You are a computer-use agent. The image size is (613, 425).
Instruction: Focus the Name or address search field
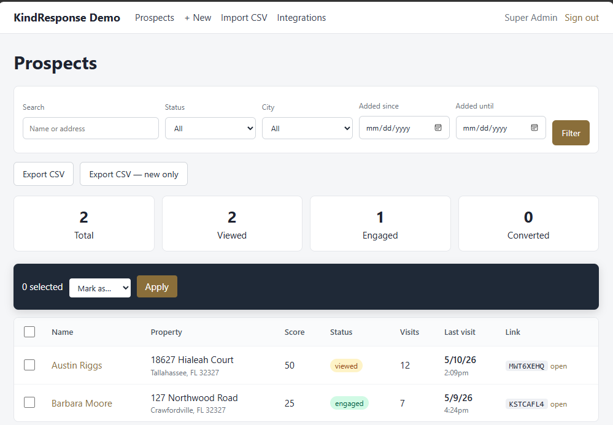[91, 128]
